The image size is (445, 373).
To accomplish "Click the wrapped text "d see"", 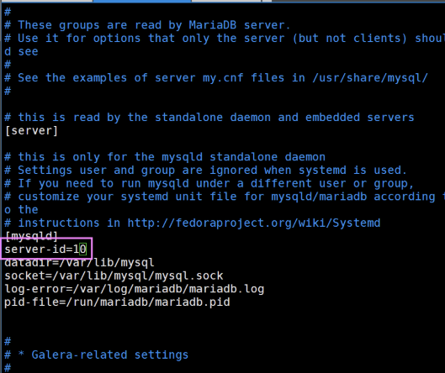I will coord(21,51).
